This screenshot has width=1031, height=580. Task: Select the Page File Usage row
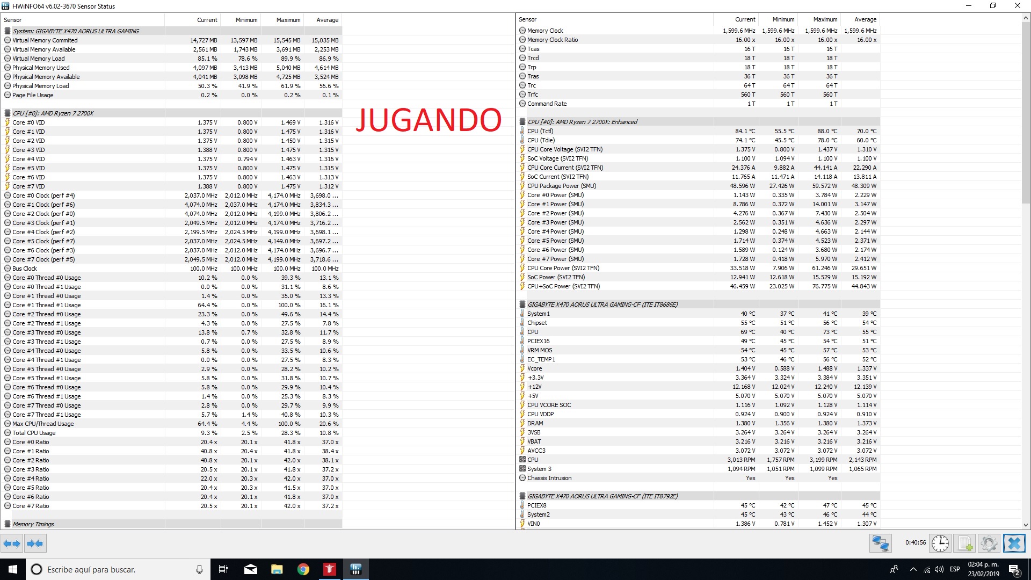click(172, 95)
